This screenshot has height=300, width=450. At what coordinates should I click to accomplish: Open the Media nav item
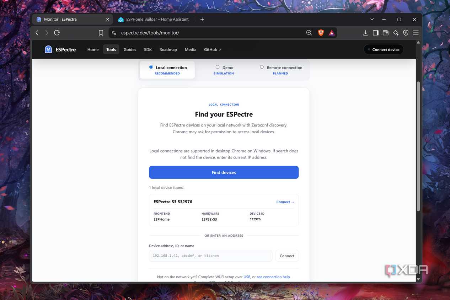coord(191,49)
